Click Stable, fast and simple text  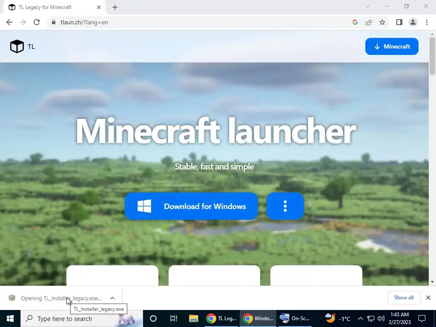(215, 166)
